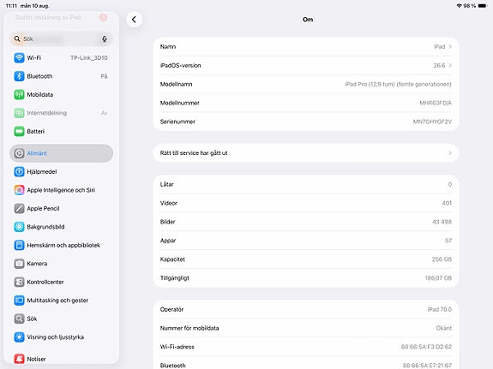The image size is (493, 369).
Task: Open Kontrollcenter settings
Action: (62, 282)
